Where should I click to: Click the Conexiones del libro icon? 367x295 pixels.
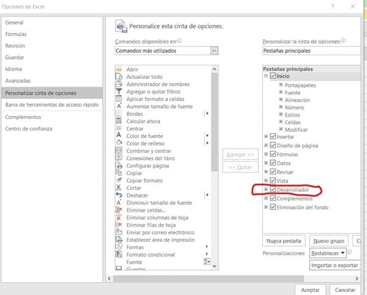(x=119, y=158)
